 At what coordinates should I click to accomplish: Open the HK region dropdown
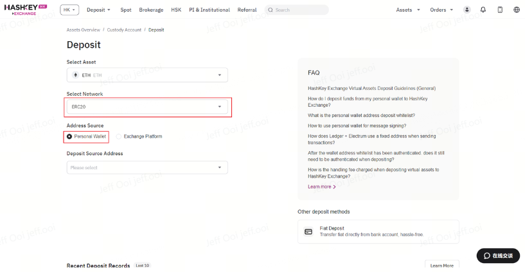point(69,10)
